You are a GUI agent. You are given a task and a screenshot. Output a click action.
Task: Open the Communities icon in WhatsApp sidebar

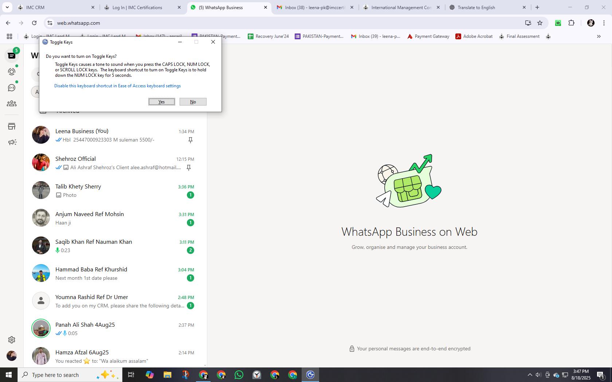(x=12, y=104)
